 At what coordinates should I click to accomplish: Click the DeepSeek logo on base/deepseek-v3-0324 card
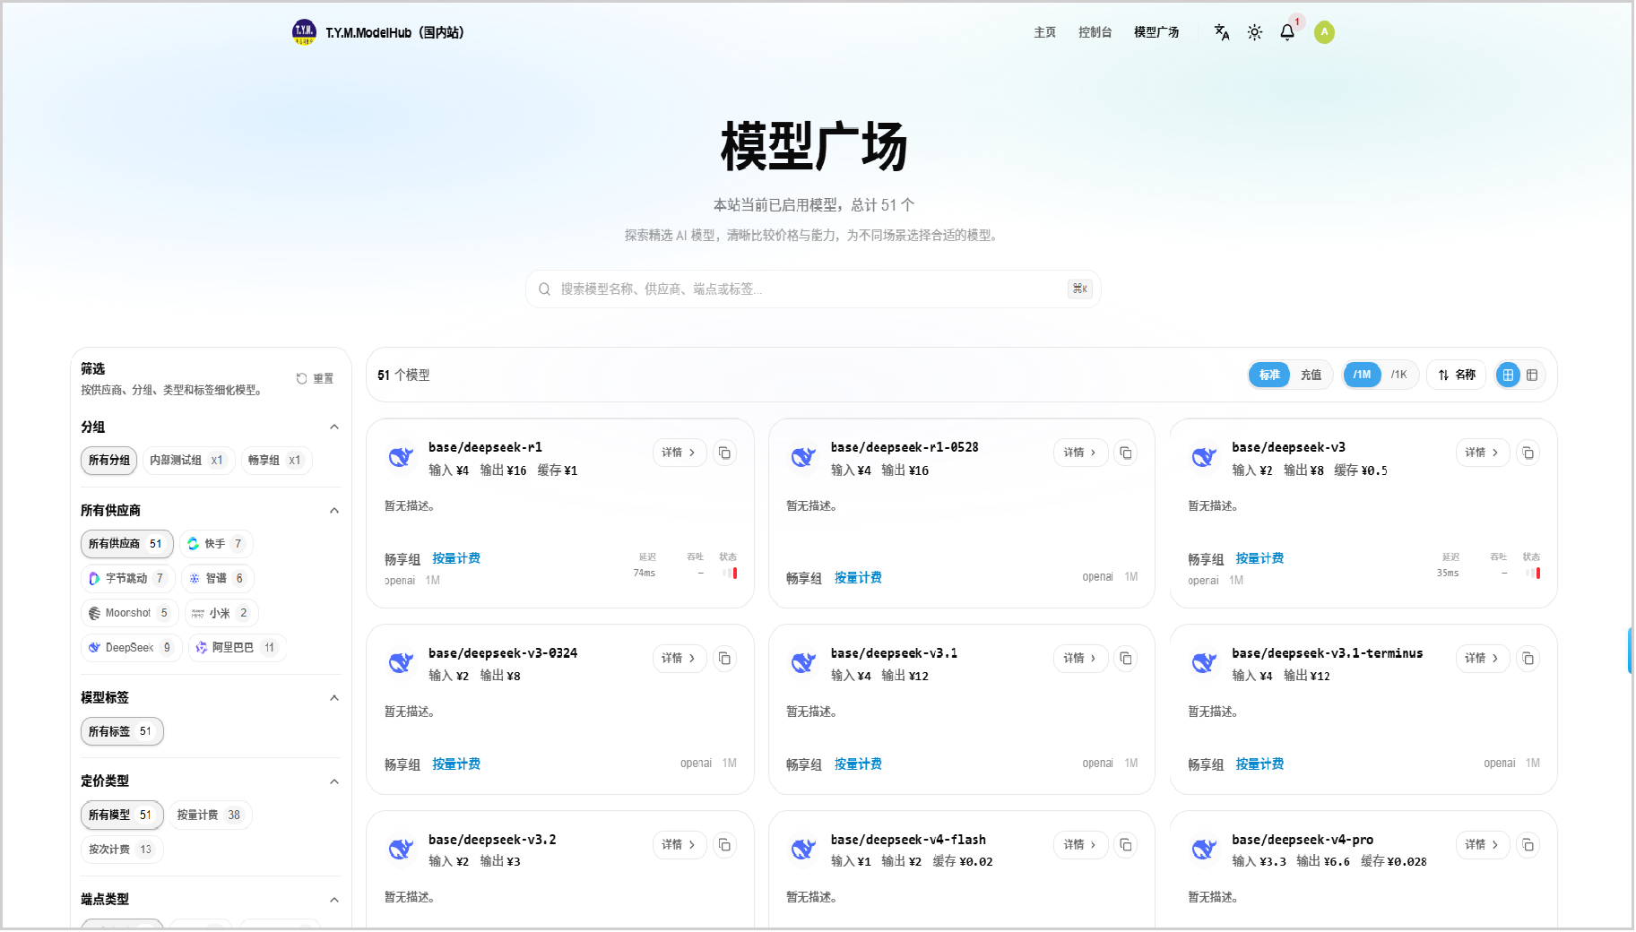401,662
